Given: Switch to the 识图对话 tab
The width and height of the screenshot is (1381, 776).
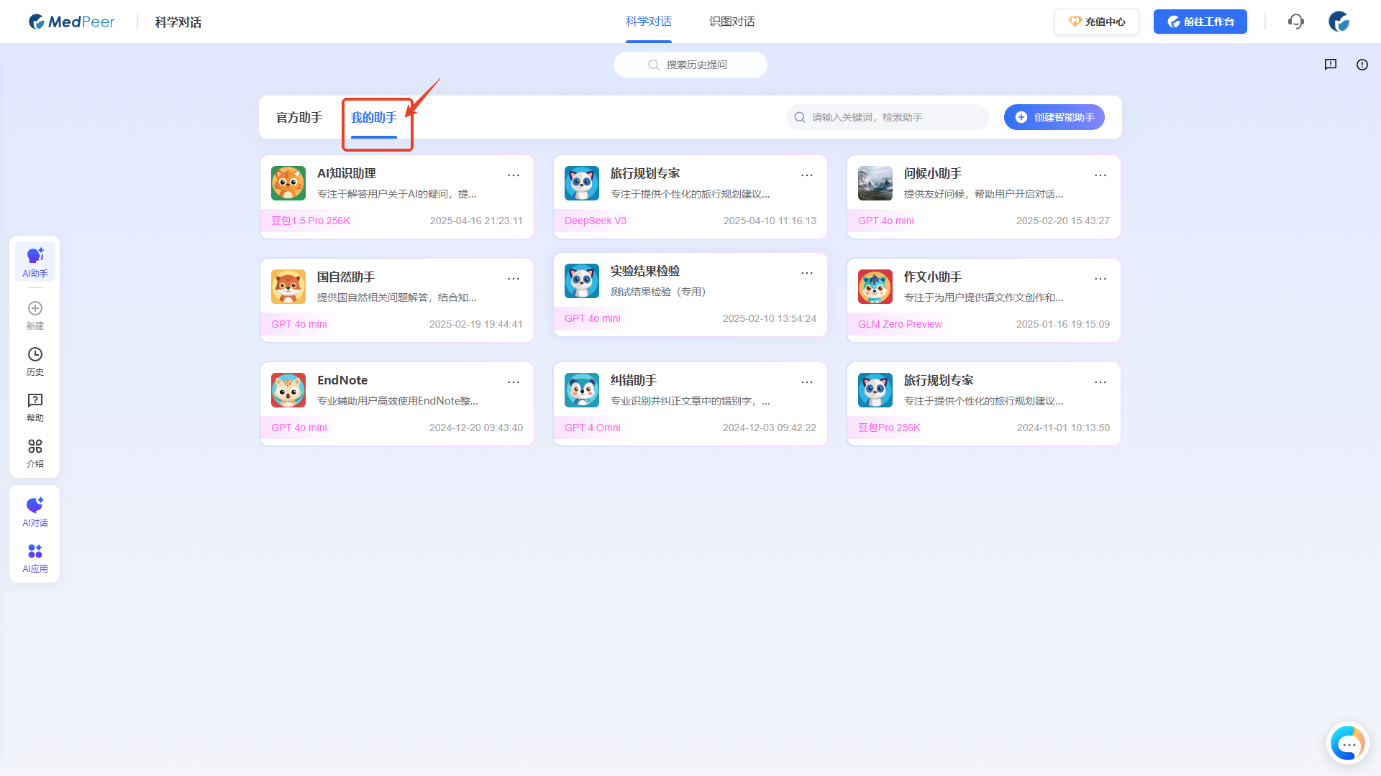Looking at the screenshot, I should click(x=731, y=22).
